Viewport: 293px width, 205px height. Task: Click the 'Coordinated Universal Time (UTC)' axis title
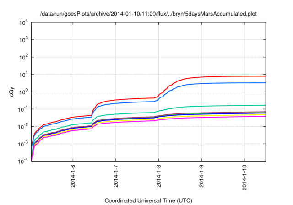148,200
